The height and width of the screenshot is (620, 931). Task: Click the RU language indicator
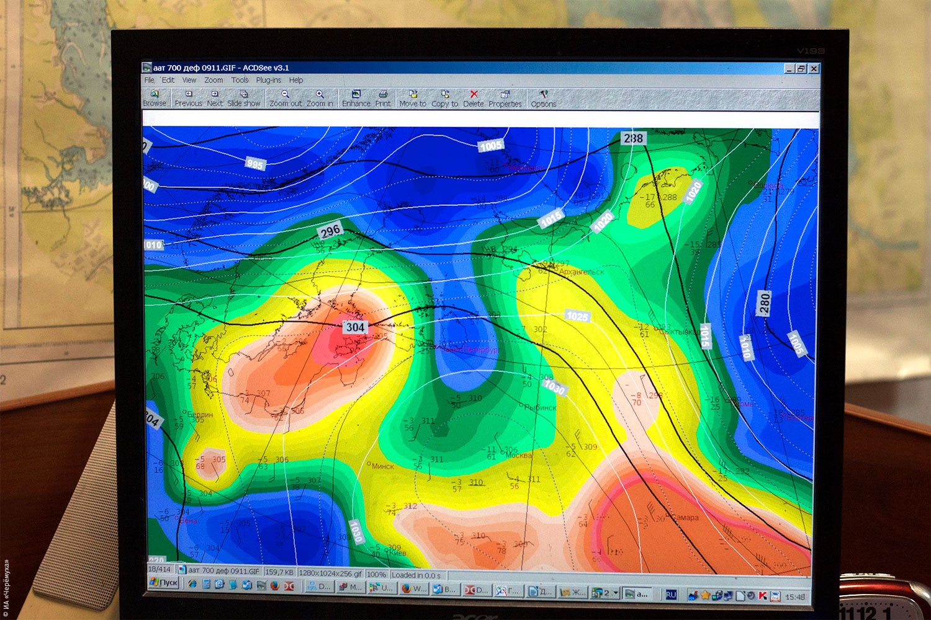click(671, 595)
